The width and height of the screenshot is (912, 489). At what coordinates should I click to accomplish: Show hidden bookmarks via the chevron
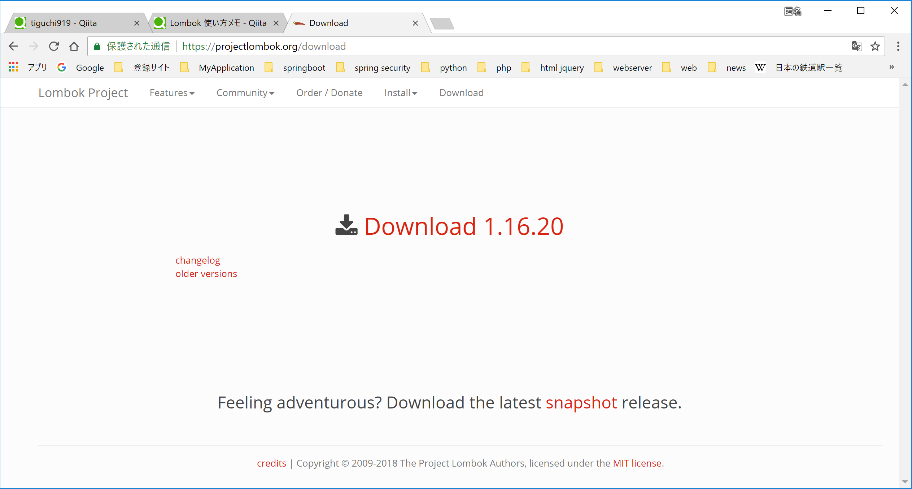pyautogui.click(x=891, y=67)
